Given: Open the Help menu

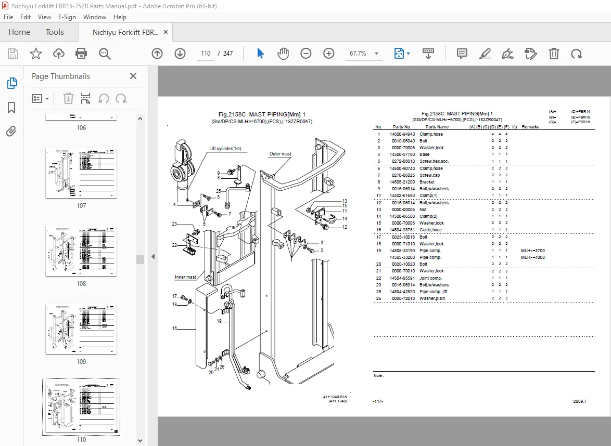Looking at the screenshot, I should click(120, 17).
